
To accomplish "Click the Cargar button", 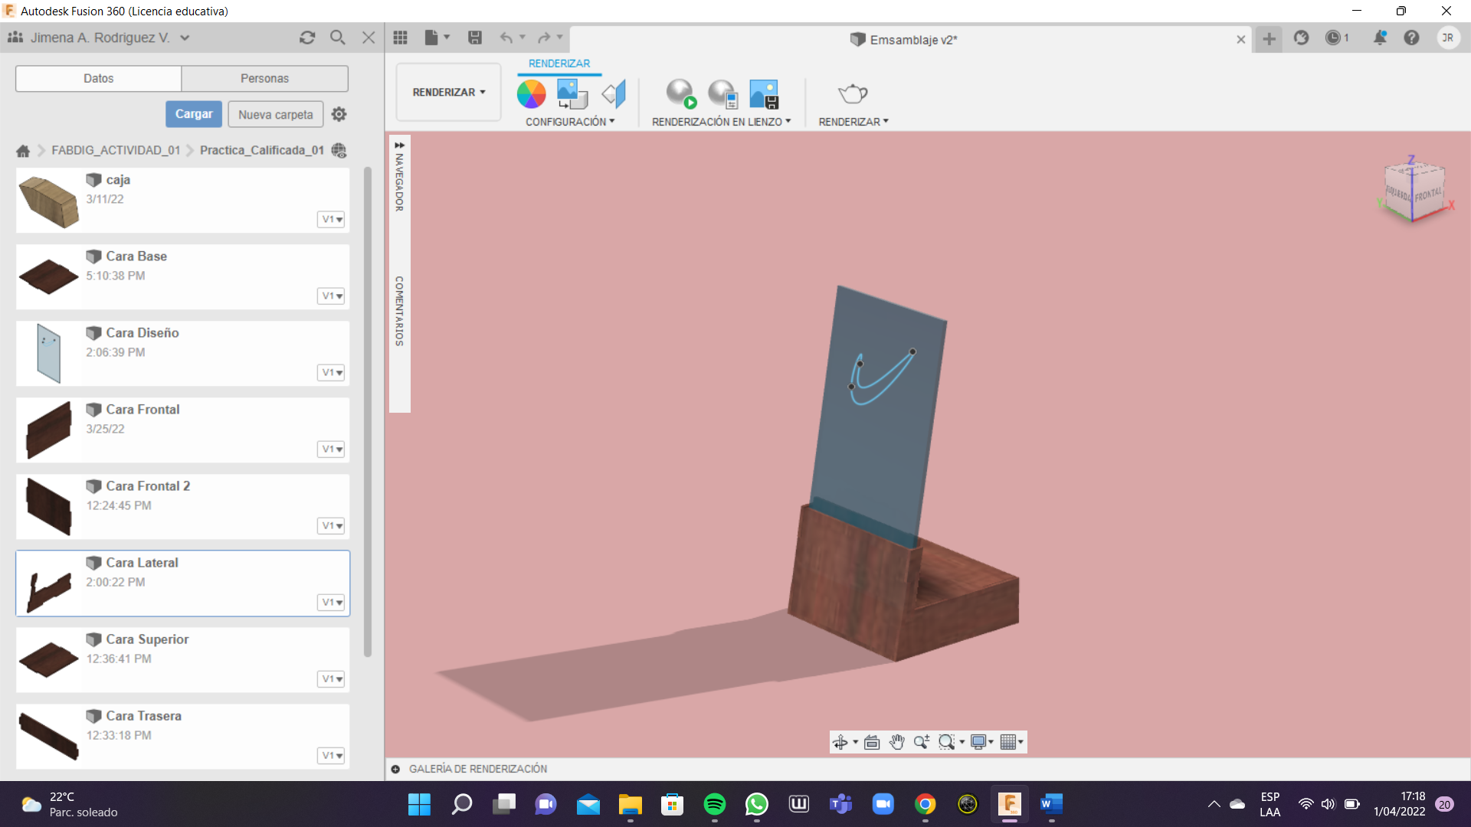I will [194, 114].
